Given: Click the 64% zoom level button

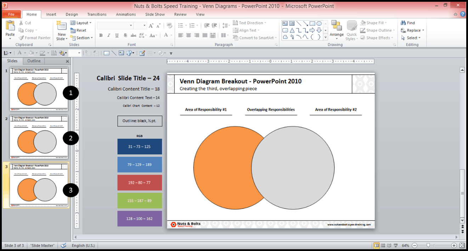Looking at the screenshot, I should (x=406, y=245).
